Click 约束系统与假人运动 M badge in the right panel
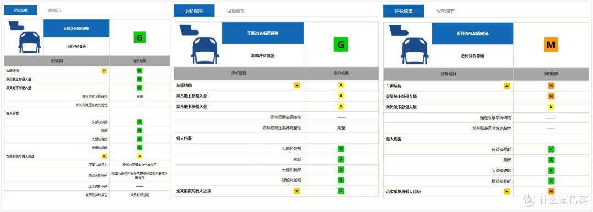593x212 pixels. point(551,192)
